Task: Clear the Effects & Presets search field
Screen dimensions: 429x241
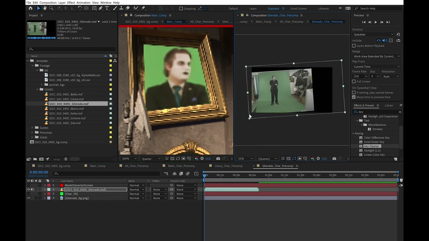Action: pyautogui.click(x=400, y=112)
